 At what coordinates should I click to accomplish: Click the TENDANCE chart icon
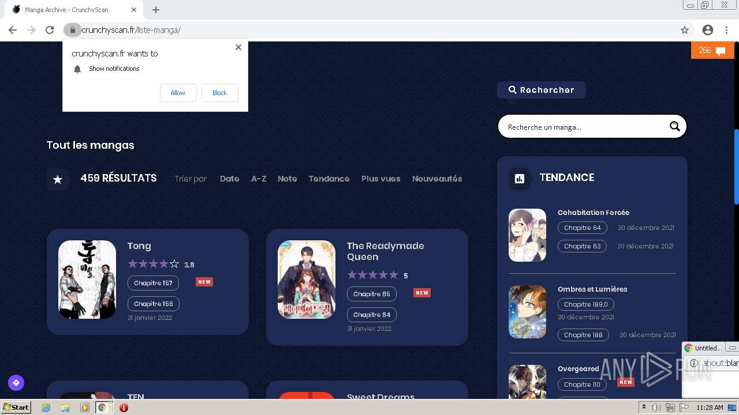520,179
